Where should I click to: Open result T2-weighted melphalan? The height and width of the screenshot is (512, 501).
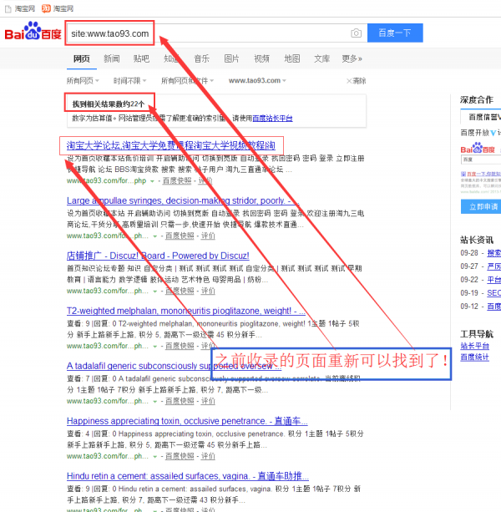click(186, 311)
